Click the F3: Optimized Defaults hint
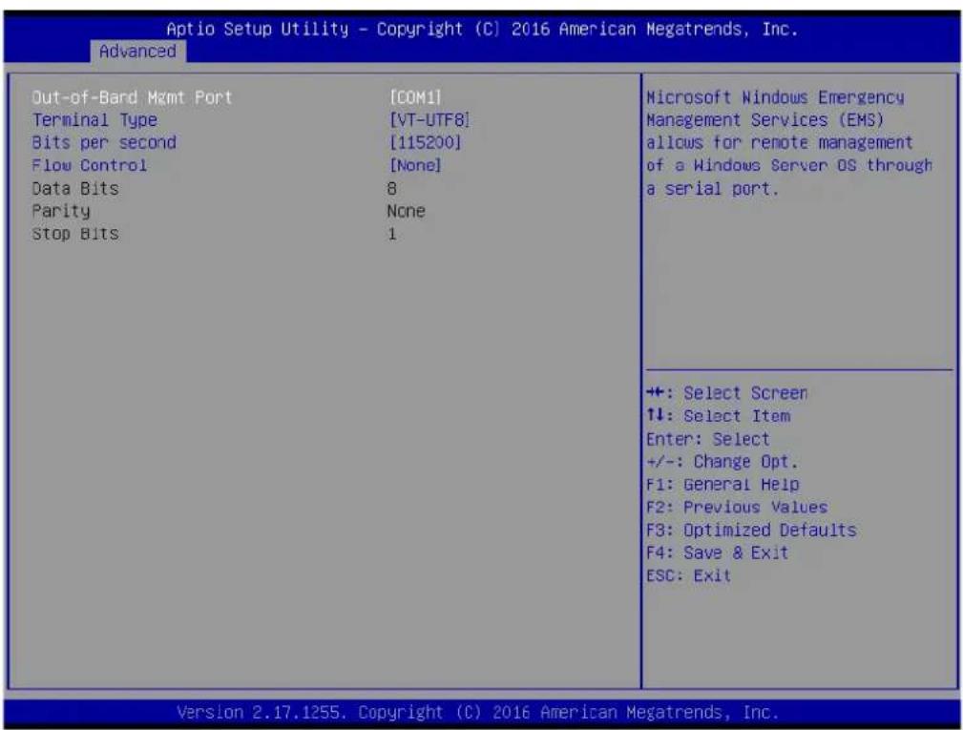 [x=751, y=530]
